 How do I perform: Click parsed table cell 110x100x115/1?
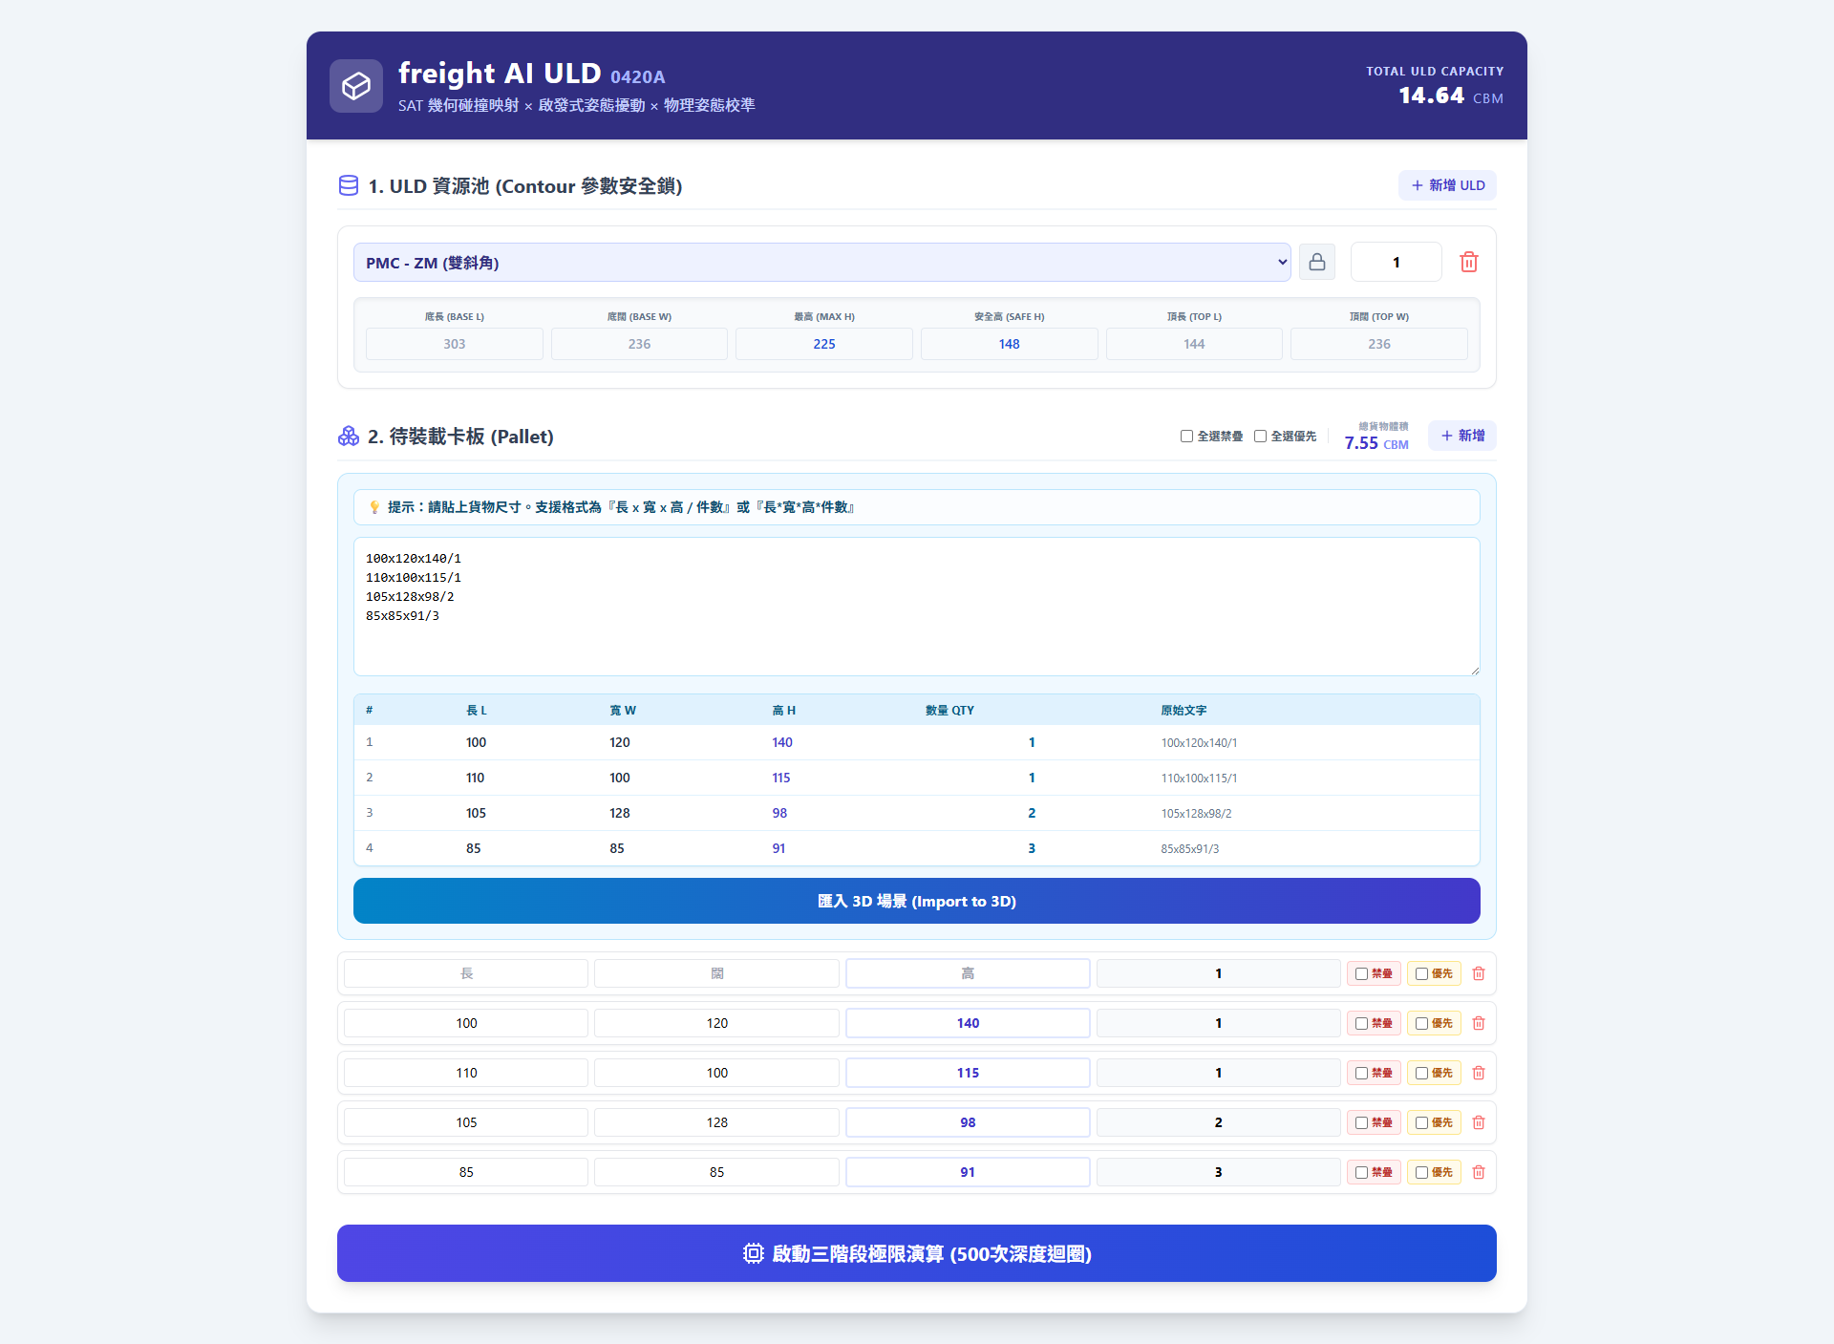pyautogui.click(x=1199, y=778)
